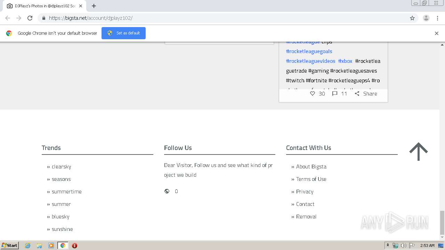Click the Action Center flag icon
445x250 pixels.
click(412, 245)
